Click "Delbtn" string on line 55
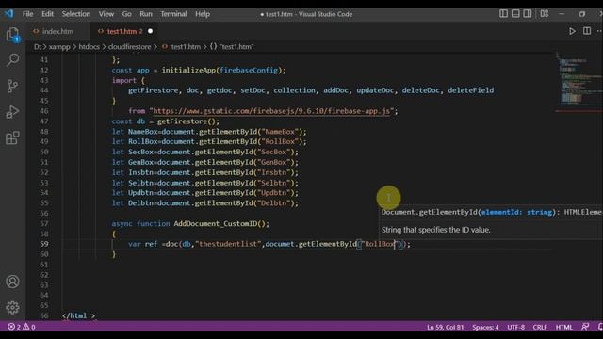This screenshot has width=603, height=339. [274, 203]
